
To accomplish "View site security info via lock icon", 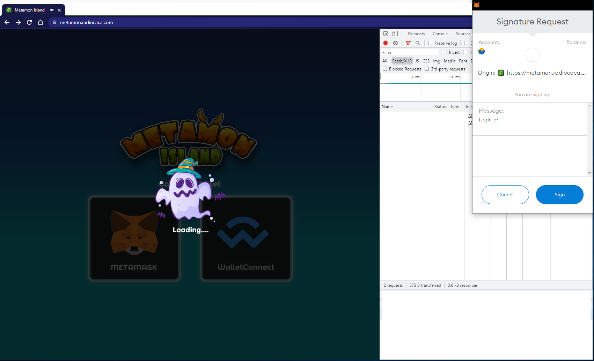I will click(x=54, y=22).
